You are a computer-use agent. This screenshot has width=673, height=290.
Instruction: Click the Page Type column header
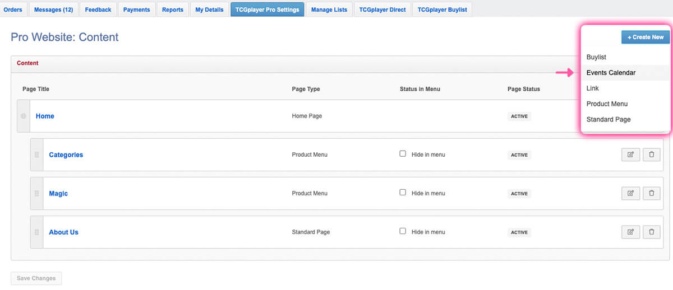point(306,89)
